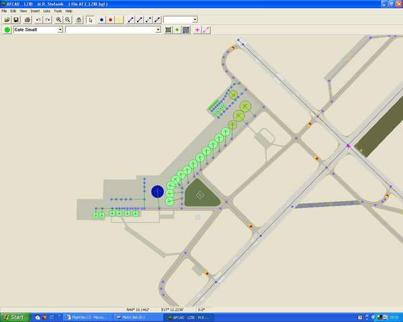This screenshot has width=403, height=322.
Task: Select the large dark blue parking circle
Action: (158, 192)
